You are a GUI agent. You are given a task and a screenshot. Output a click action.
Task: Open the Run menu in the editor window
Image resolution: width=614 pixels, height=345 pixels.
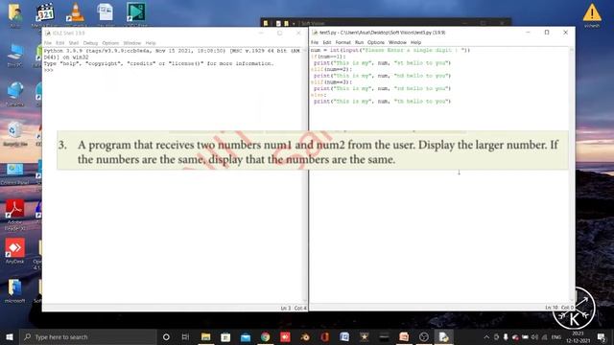[359, 42]
